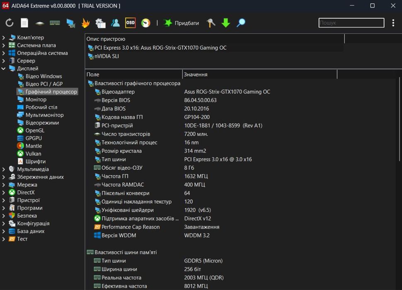Click the memory module toolbar icon
This screenshot has height=290, width=402.
pos(55,23)
